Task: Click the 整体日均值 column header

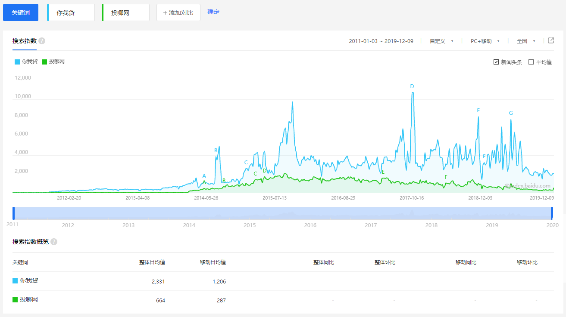Action: click(x=152, y=262)
